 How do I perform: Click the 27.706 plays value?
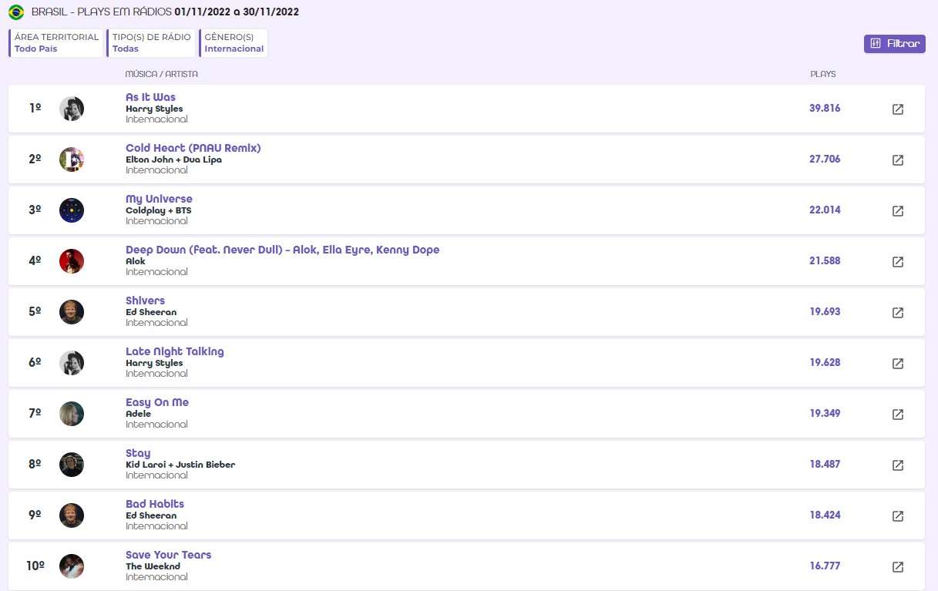pyautogui.click(x=825, y=160)
